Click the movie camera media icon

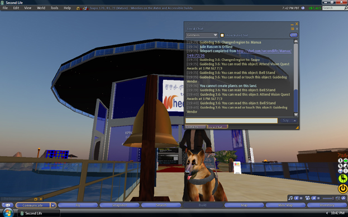(307, 198)
